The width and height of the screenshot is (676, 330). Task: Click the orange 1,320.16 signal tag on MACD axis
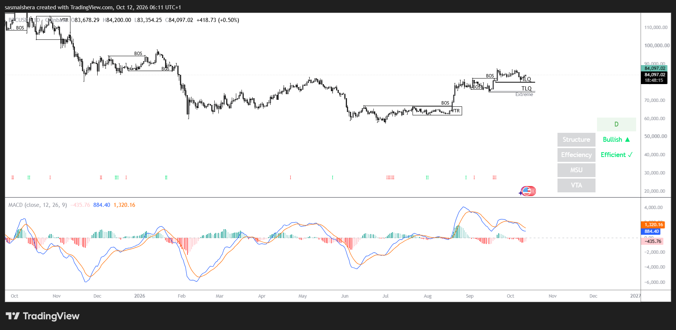tap(653, 225)
